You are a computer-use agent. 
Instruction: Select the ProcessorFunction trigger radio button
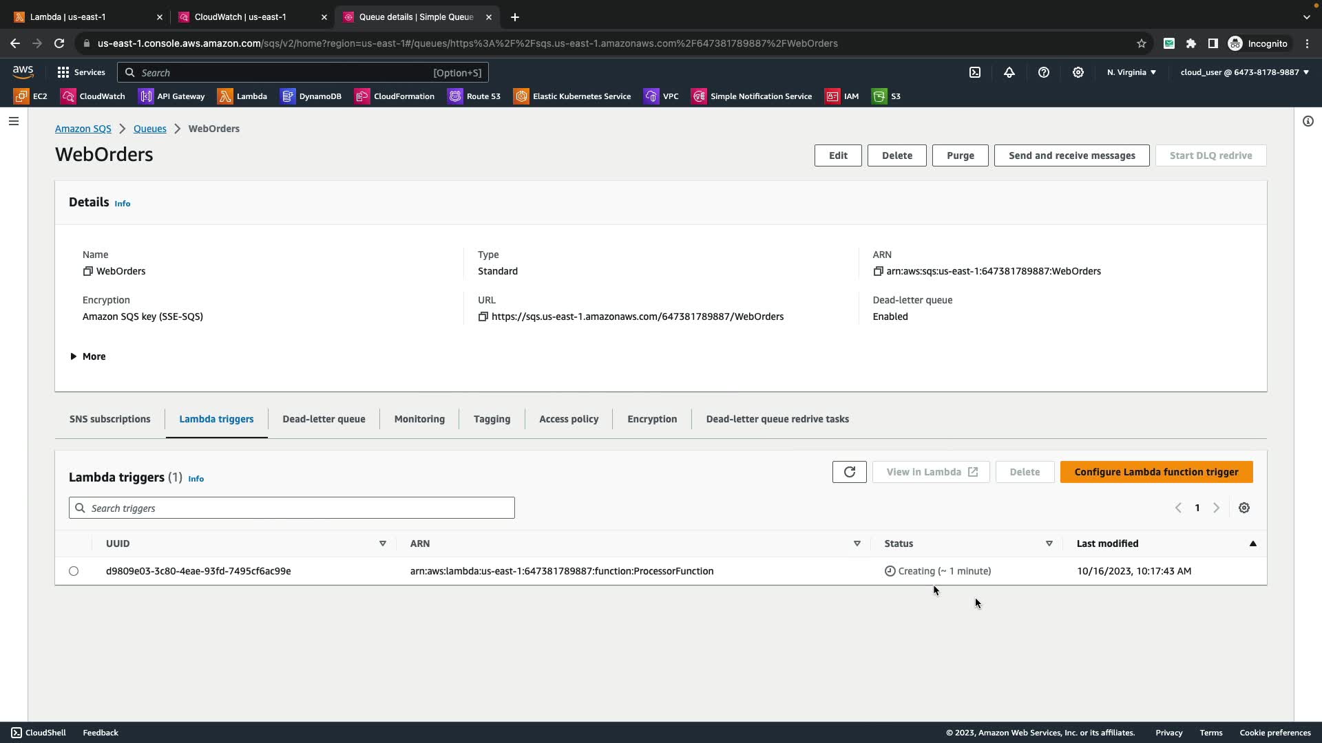[x=74, y=571]
